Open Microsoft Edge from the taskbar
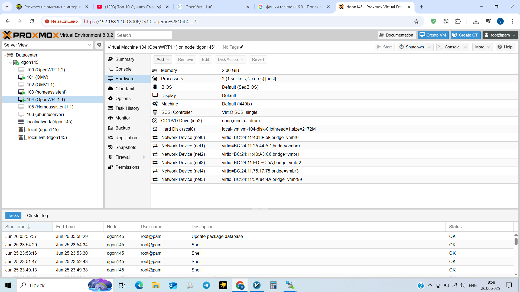The image size is (520, 292). point(139,285)
